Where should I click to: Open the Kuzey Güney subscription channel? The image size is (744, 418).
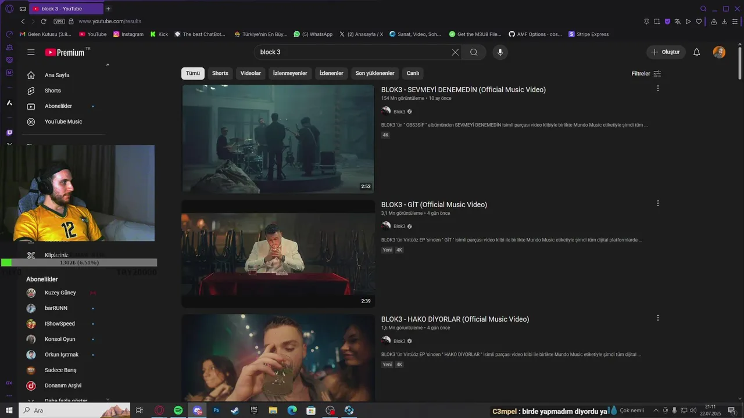60,293
